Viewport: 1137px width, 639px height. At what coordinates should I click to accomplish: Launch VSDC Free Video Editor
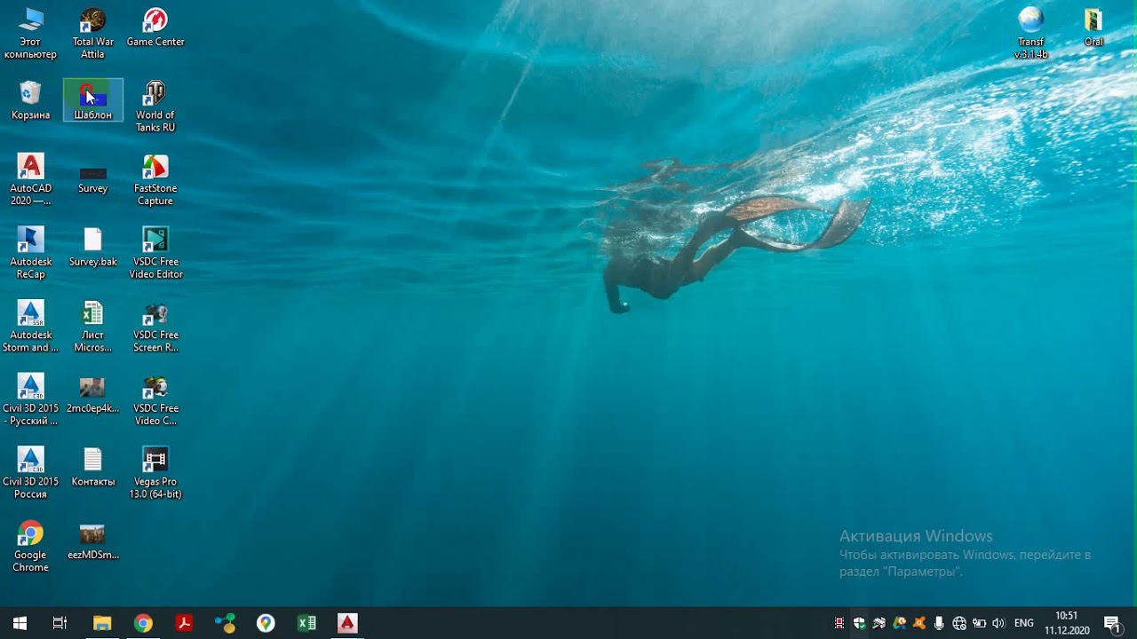(x=155, y=254)
